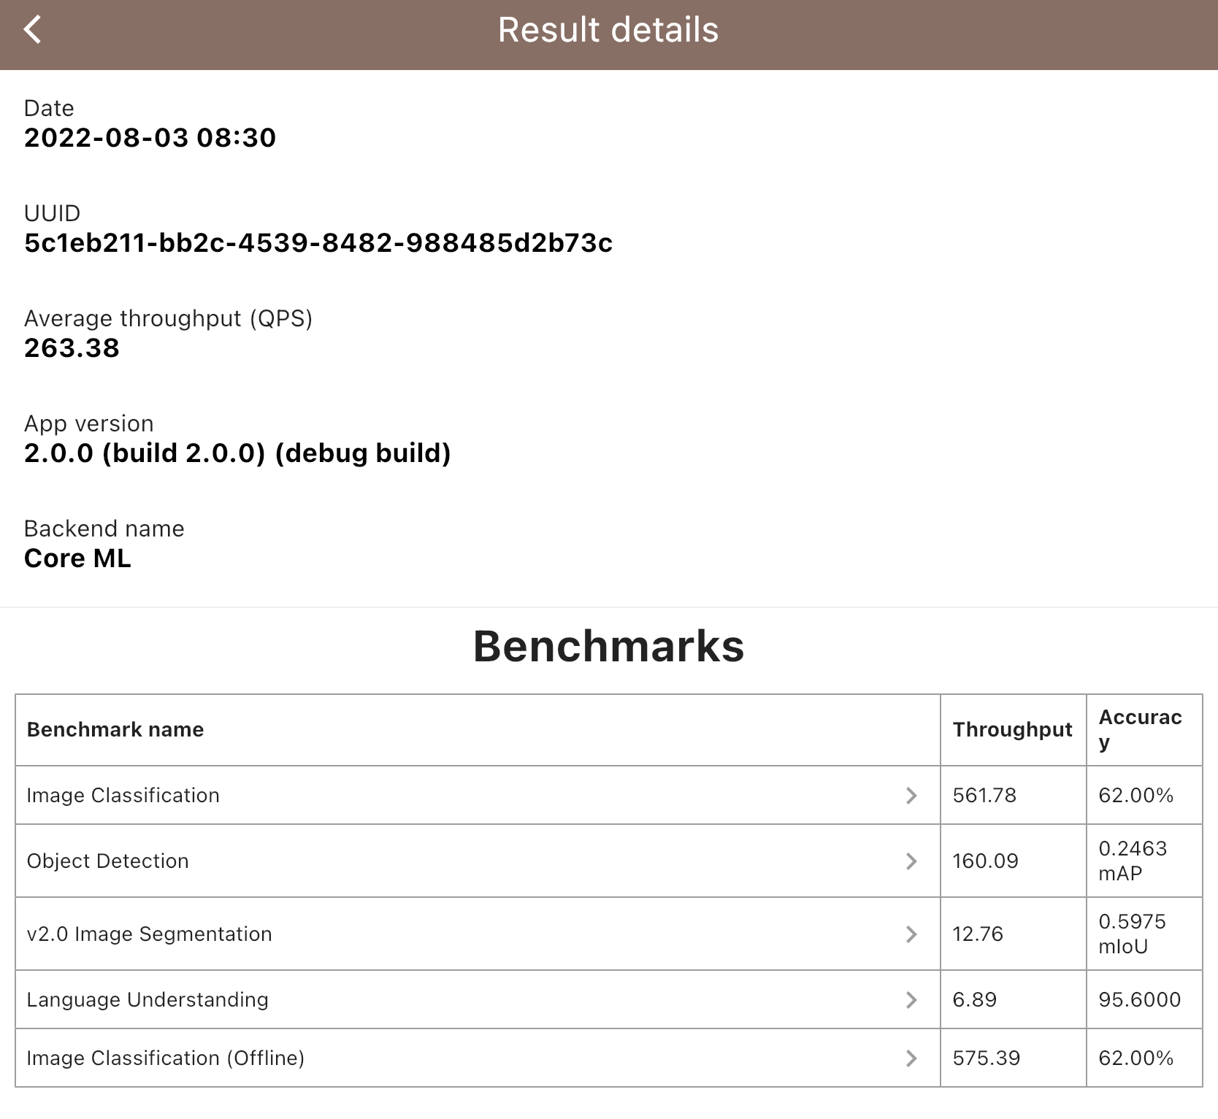Click the Average throughput QPS value
This screenshot has width=1218, height=1119.
(71, 348)
